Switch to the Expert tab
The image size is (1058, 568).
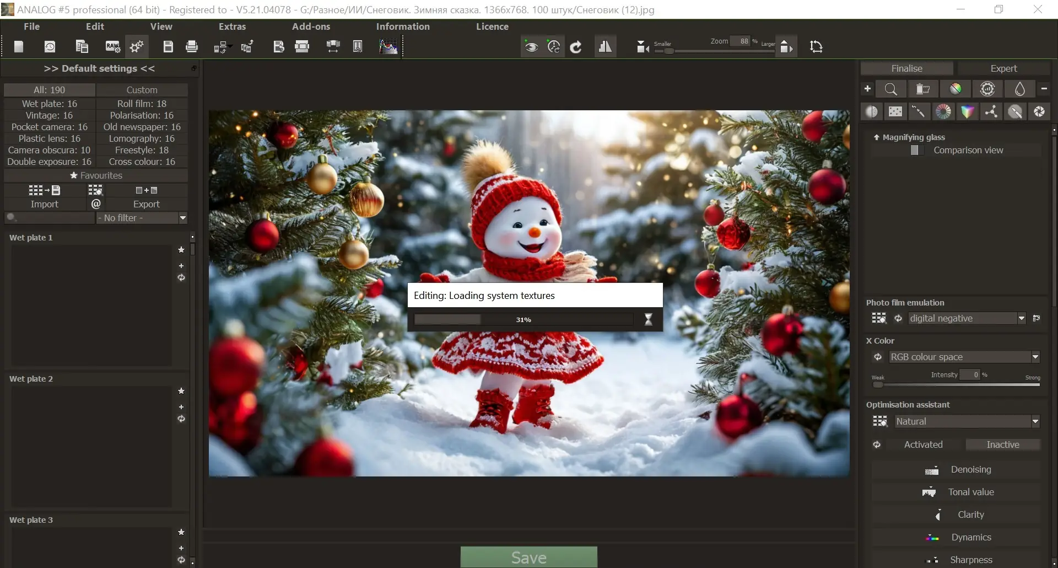(x=1003, y=68)
